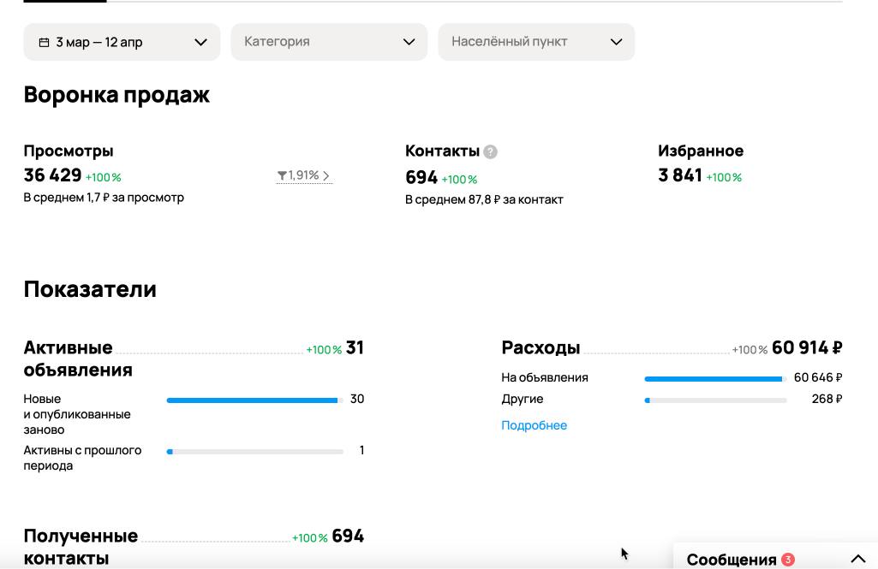
Task: Click the Избранное value 3 841
Action: [680, 175]
